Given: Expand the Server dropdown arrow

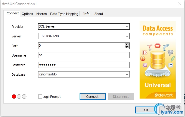Looking at the screenshot, I should (127, 36).
